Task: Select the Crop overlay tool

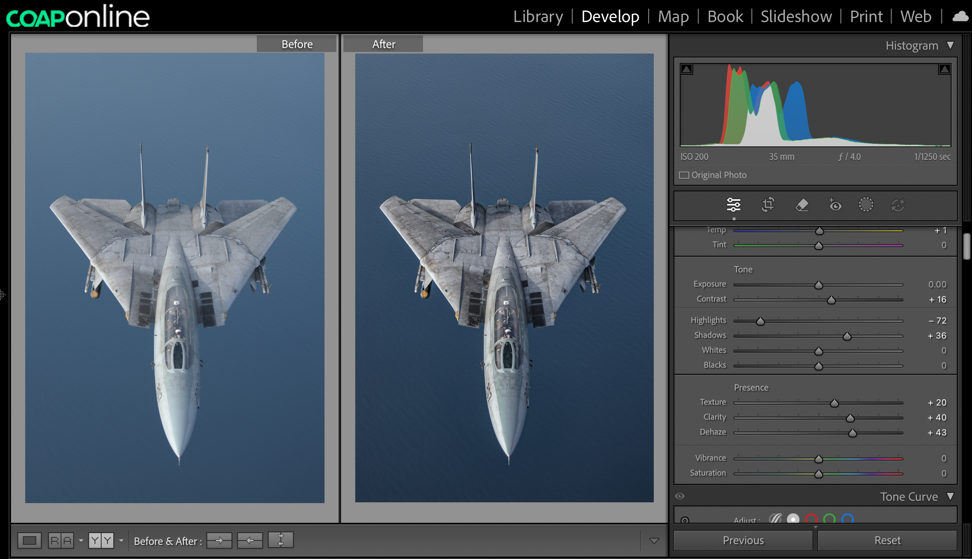Action: point(768,205)
